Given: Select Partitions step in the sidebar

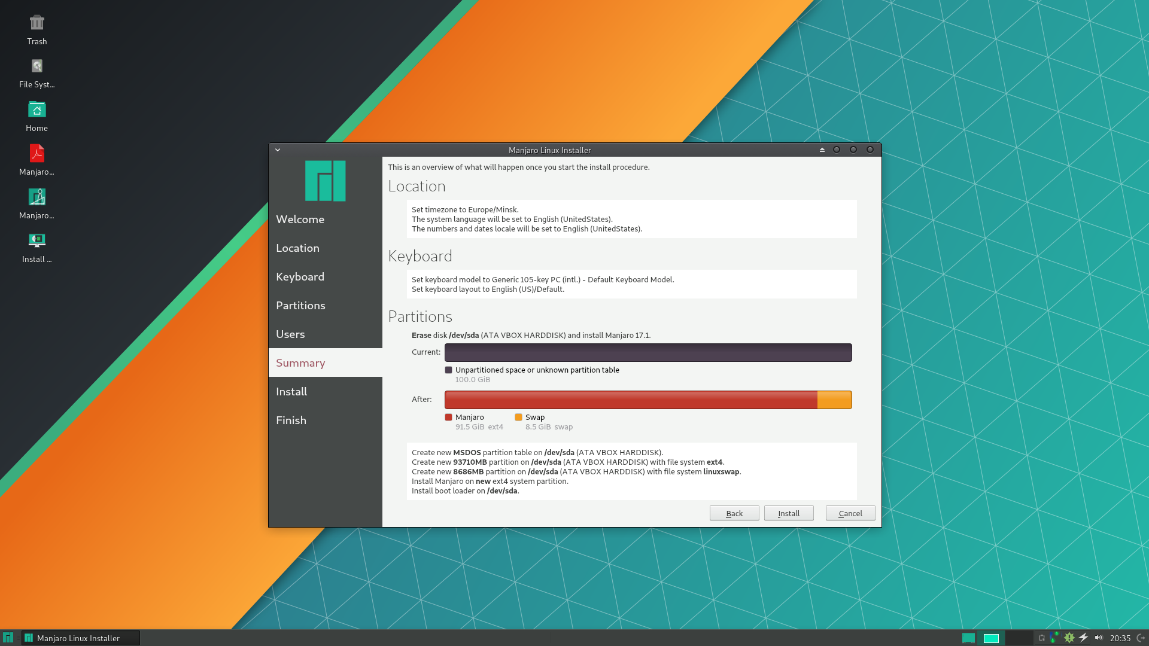Looking at the screenshot, I should 326,306.
